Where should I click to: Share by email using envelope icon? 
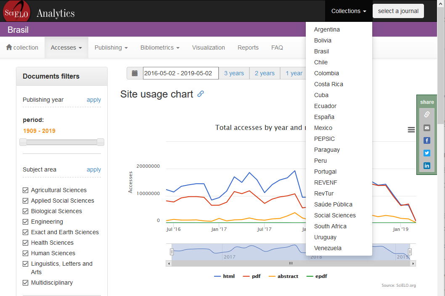[426, 128]
